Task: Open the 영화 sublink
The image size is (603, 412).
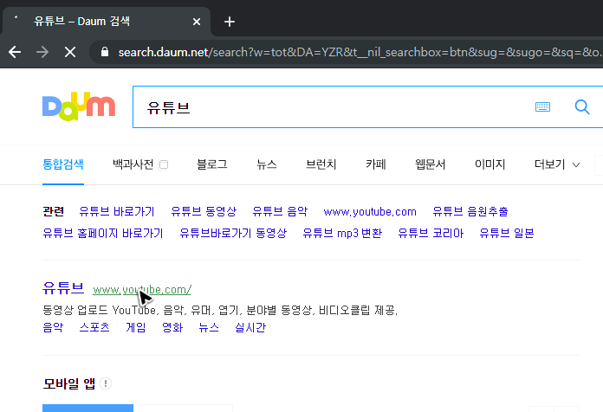Action: 172,327
